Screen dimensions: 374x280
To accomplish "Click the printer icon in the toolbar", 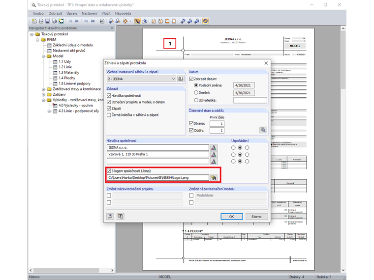I will pyautogui.click(x=55, y=21).
